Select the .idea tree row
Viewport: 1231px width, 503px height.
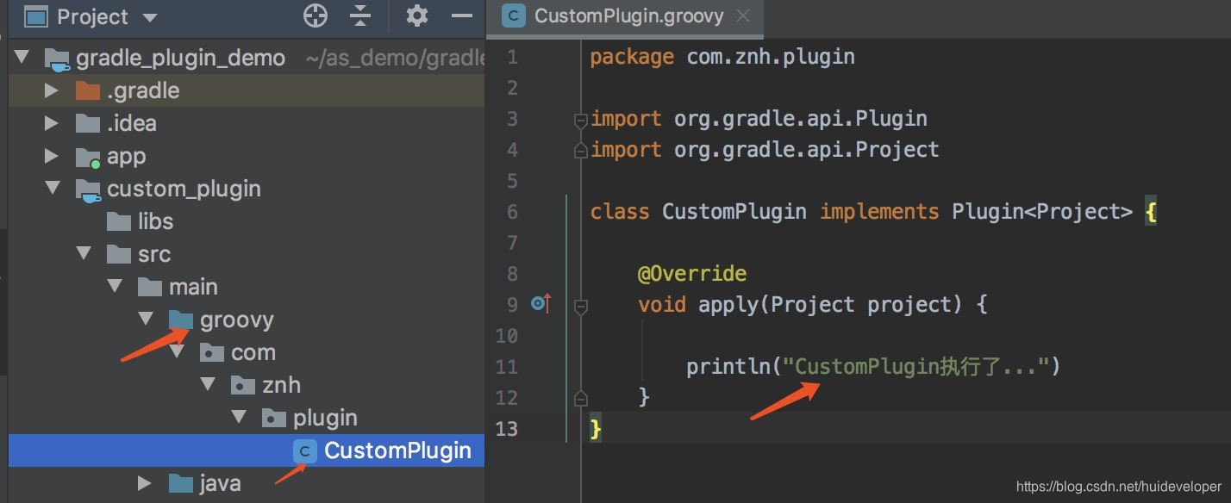[x=247, y=123]
